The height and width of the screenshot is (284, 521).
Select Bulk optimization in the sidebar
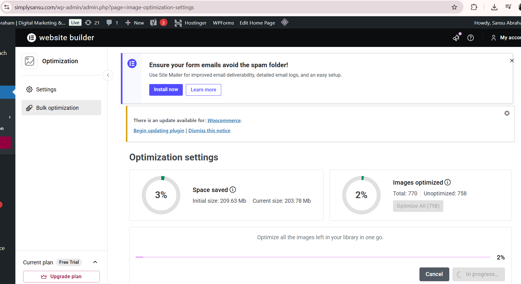pyautogui.click(x=61, y=108)
